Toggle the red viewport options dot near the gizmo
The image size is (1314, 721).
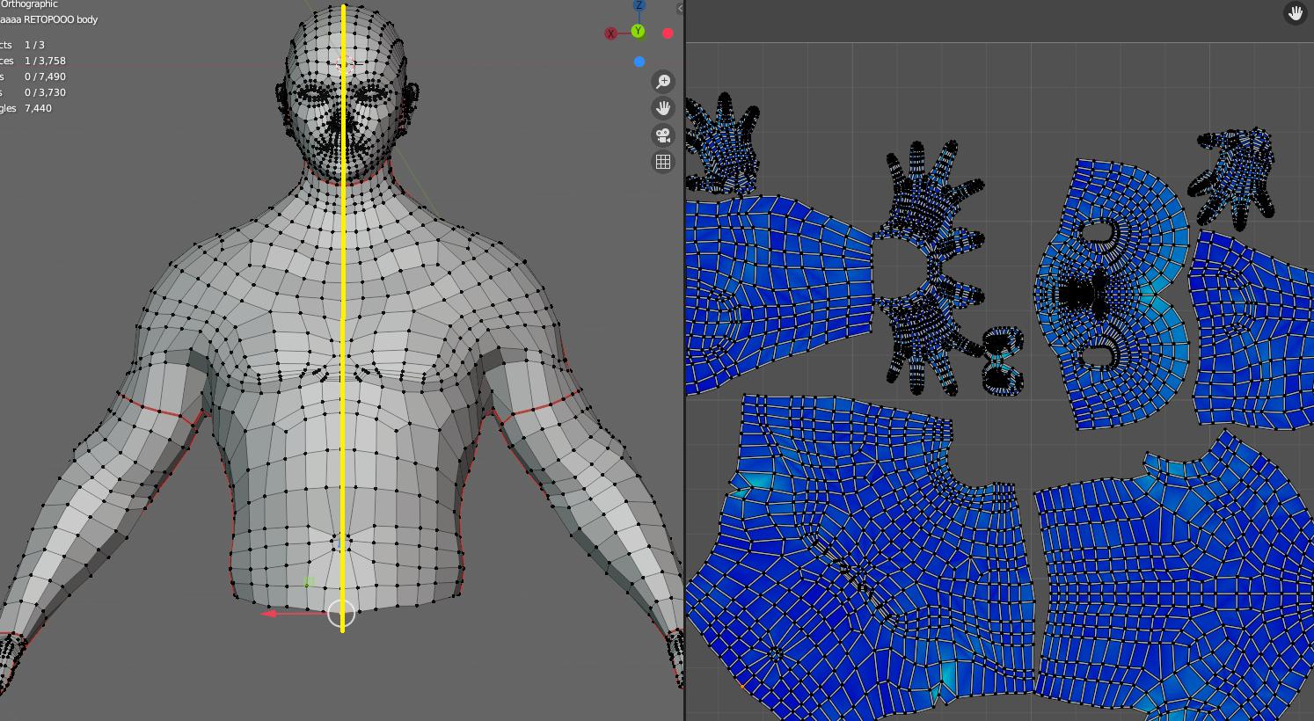pyautogui.click(x=668, y=33)
